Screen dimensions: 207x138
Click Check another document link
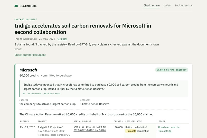[30, 55]
